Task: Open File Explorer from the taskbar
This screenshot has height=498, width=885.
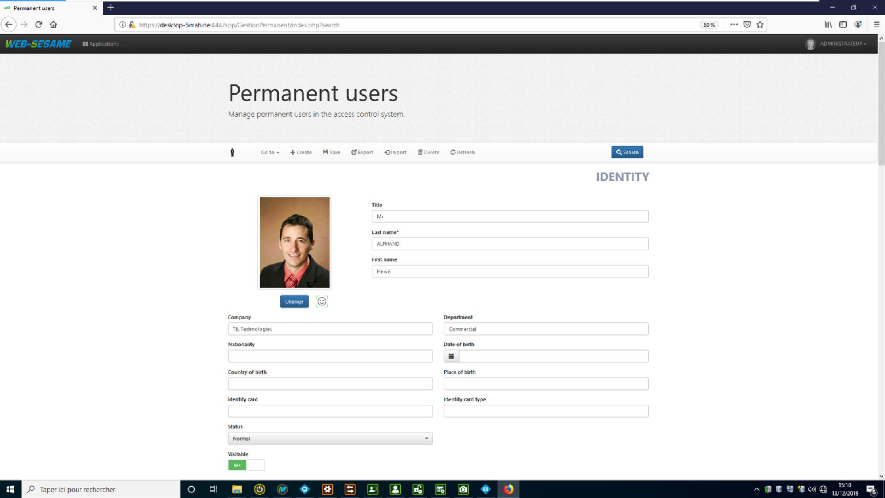Action: pos(237,489)
